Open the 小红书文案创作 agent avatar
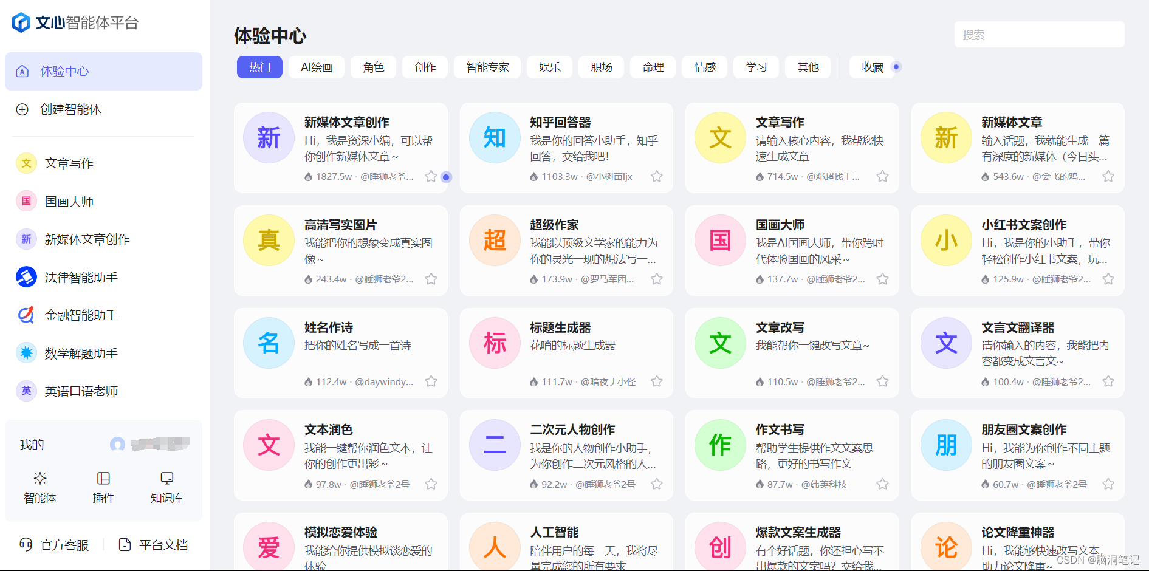 946,241
